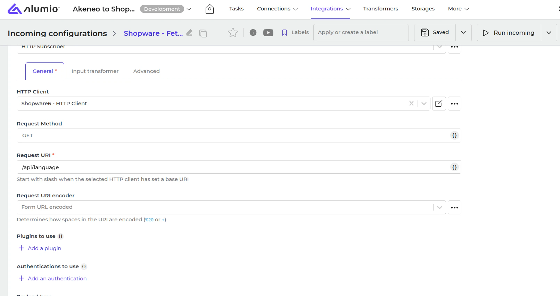This screenshot has height=296, width=560.
Task: Go to dashboard via home icon
Action: click(209, 9)
